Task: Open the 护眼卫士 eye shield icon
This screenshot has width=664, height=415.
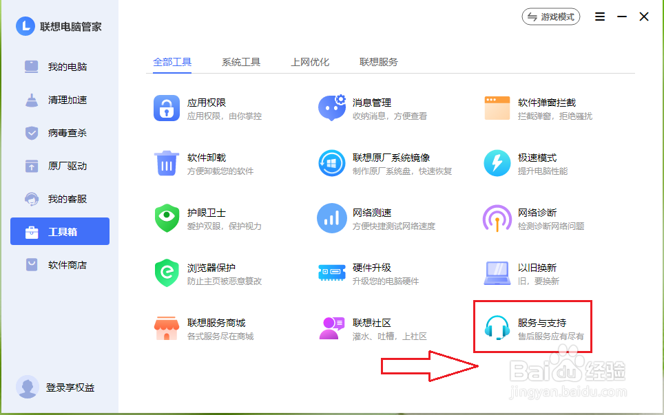Action: (167, 218)
